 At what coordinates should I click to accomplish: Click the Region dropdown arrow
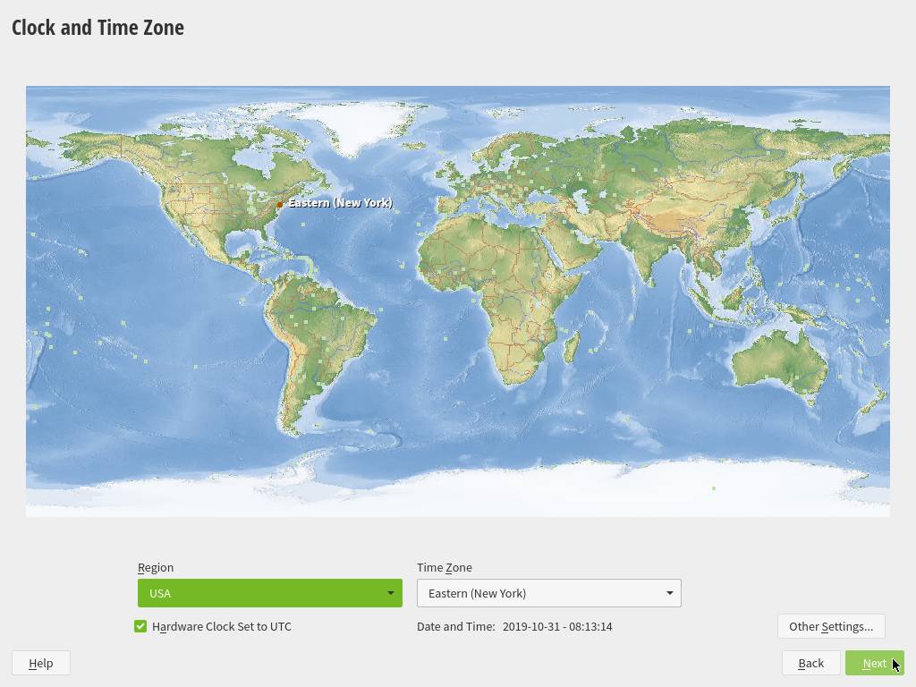point(391,593)
